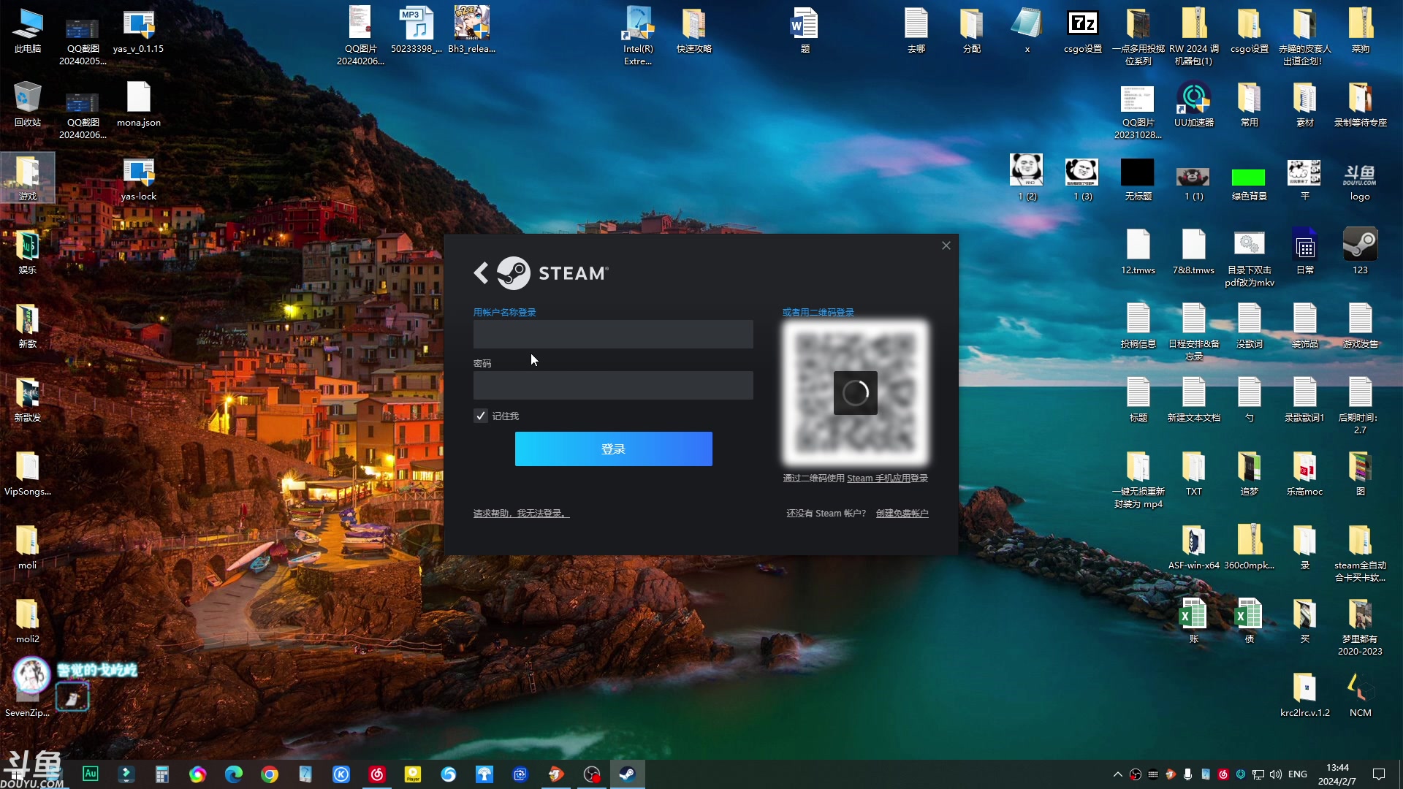Select 或使用二维码登录 tab option
This screenshot has width=1403, height=789.
pyautogui.click(x=819, y=312)
